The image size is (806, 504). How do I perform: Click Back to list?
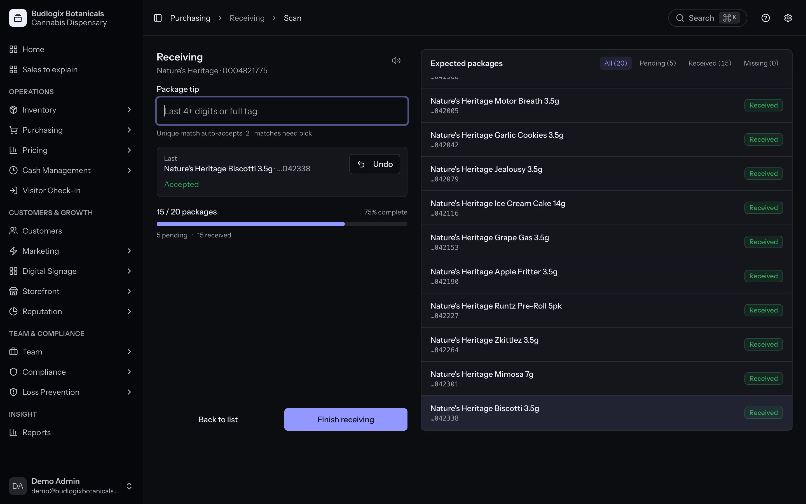point(218,419)
